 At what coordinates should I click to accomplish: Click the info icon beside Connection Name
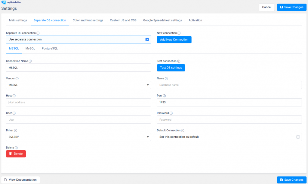point(30,61)
